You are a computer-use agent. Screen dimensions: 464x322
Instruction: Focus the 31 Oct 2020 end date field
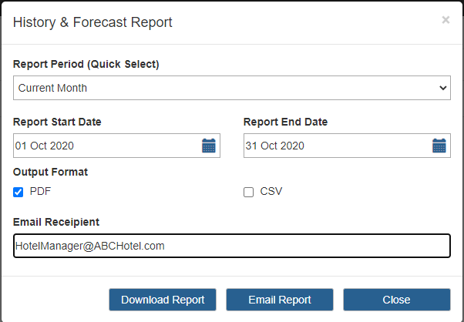[x=347, y=146]
